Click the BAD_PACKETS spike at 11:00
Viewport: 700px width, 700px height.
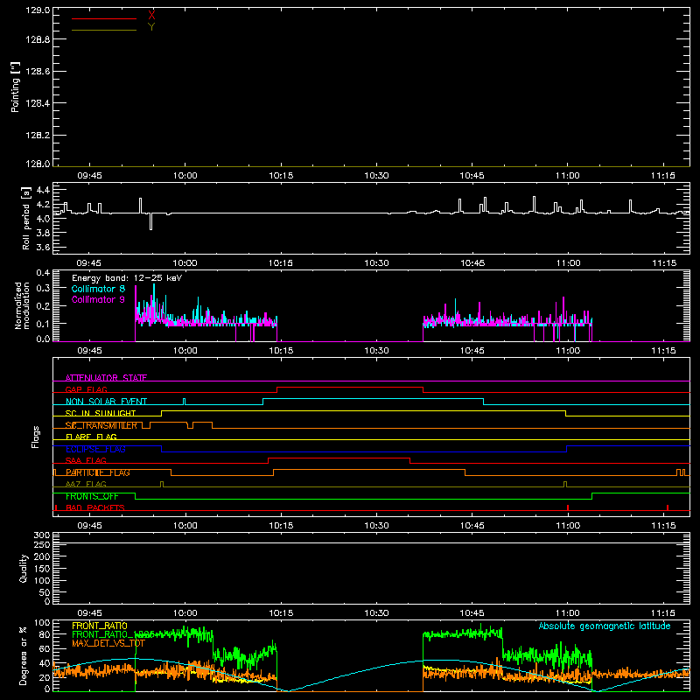[567, 507]
